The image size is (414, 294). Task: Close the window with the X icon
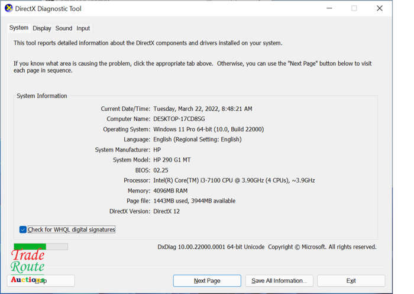point(380,8)
